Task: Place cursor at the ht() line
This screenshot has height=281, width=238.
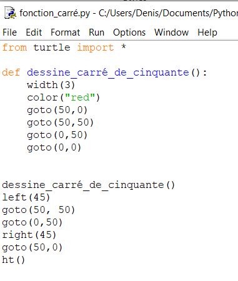Action: click(x=13, y=260)
